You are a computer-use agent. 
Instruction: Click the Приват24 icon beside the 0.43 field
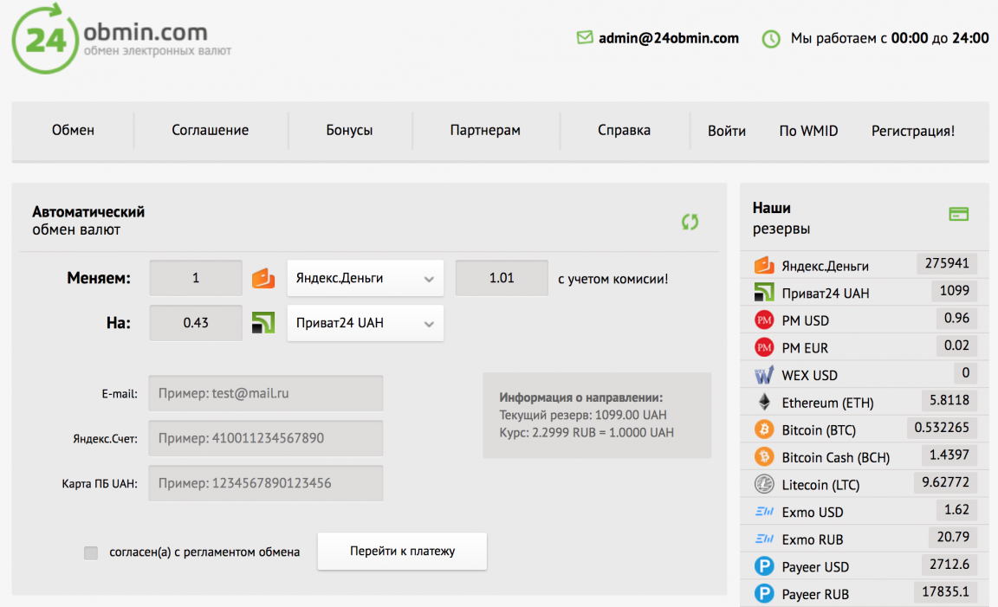click(x=262, y=323)
